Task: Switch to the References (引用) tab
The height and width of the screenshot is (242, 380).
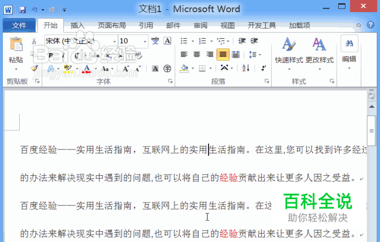Action: 146,25
